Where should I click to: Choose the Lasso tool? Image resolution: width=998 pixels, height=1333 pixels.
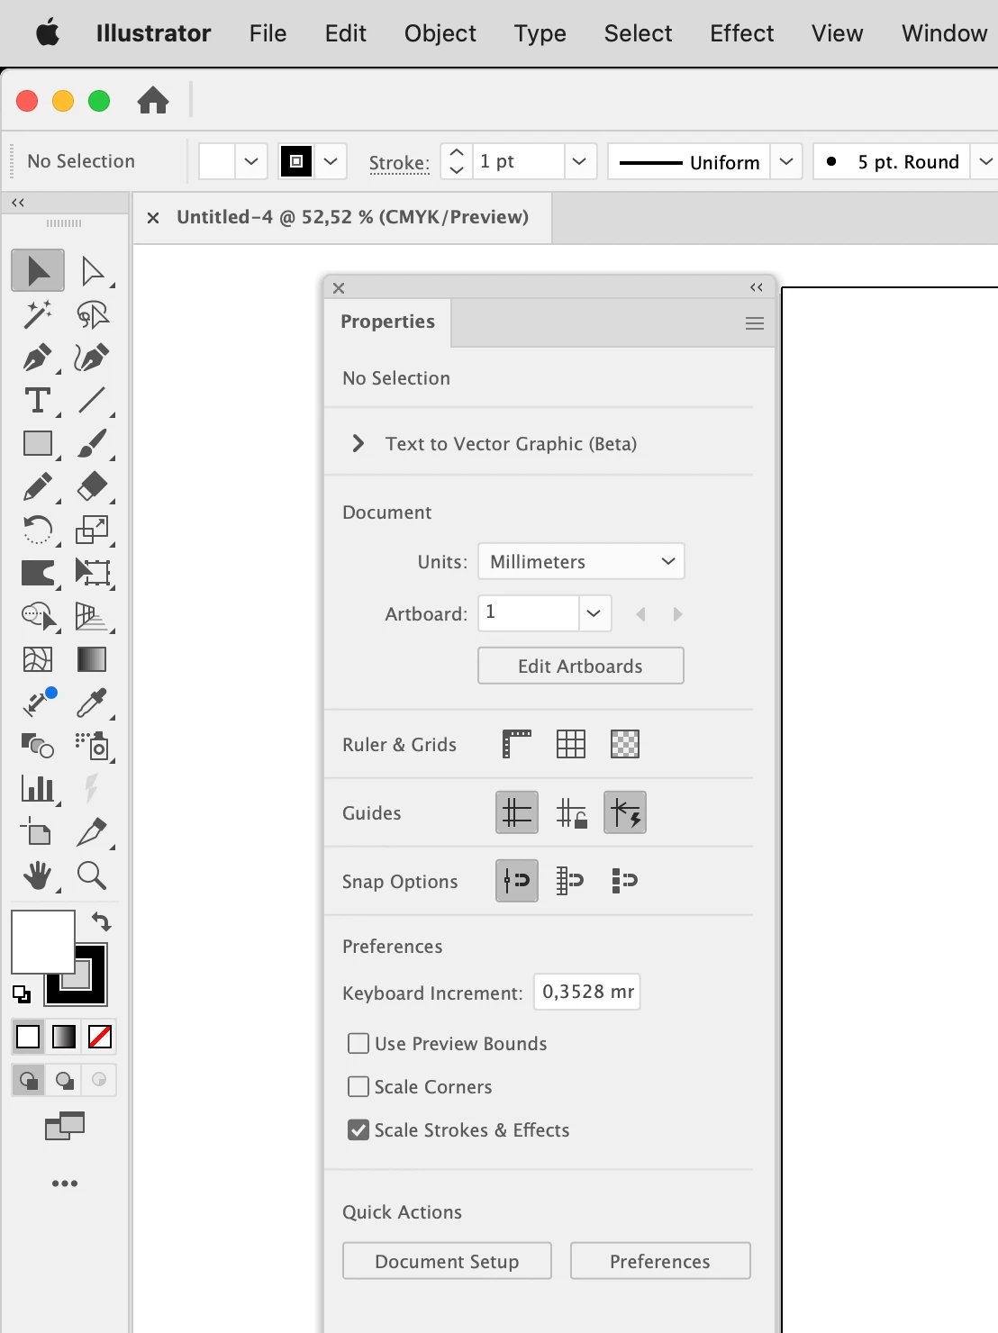point(92,314)
